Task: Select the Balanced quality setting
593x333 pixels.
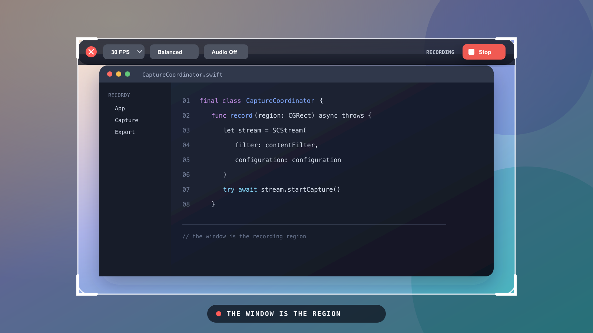Action: click(174, 52)
